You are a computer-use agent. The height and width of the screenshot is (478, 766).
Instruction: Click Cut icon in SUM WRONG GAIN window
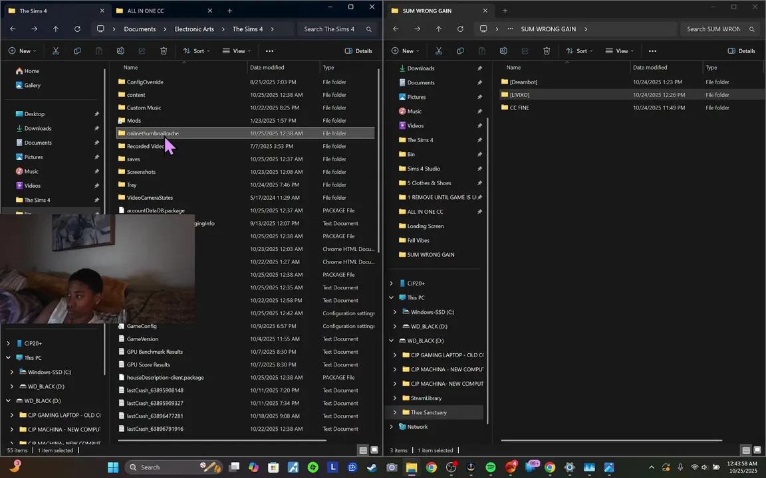click(439, 50)
